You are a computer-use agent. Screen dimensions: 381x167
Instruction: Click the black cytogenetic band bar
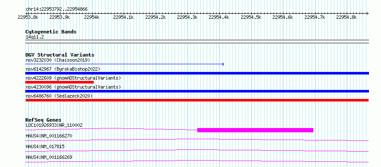197,42
